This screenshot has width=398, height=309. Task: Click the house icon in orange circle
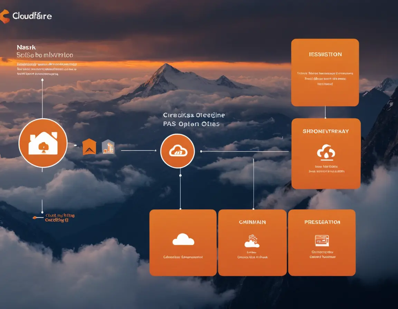point(43,143)
